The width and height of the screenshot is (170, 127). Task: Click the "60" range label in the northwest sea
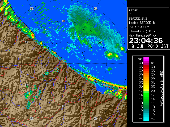coord(32,8)
